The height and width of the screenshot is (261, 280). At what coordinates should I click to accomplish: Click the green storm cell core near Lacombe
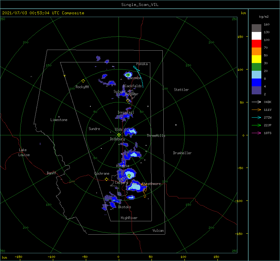click(128, 75)
